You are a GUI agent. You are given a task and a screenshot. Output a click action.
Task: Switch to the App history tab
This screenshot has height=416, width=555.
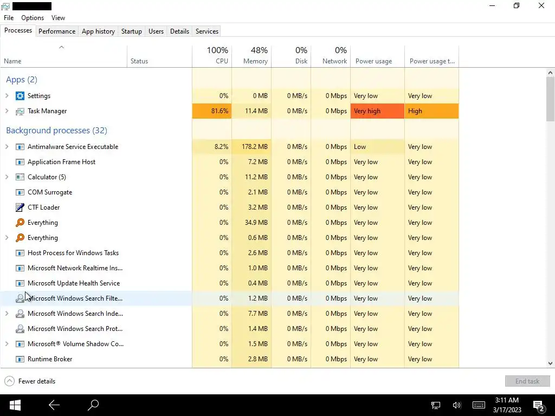click(99, 31)
